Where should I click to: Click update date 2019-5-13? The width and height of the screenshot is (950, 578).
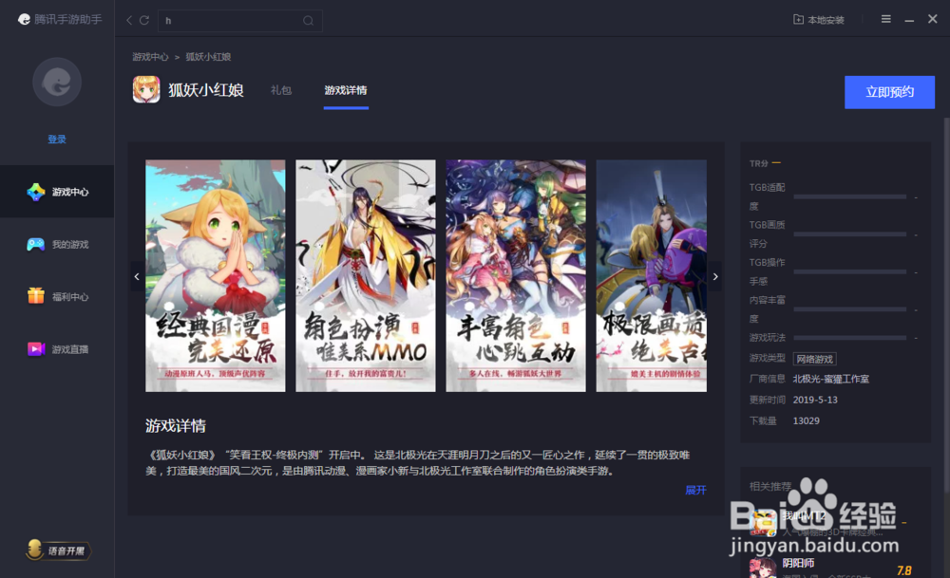pyautogui.click(x=815, y=401)
